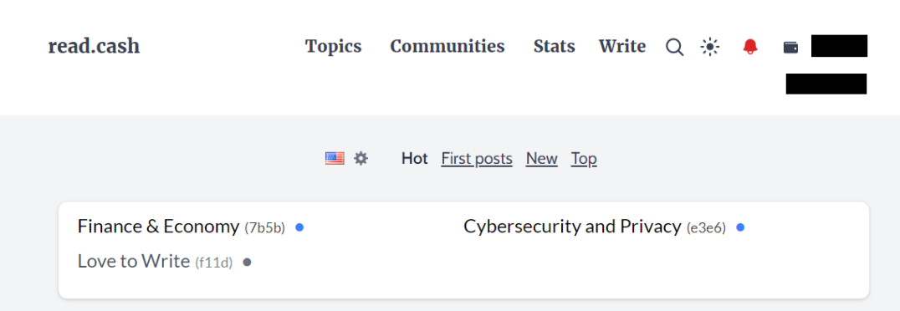Open Cybersecurity and Privacy community
This screenshot has height=311, width=900.
572,227
